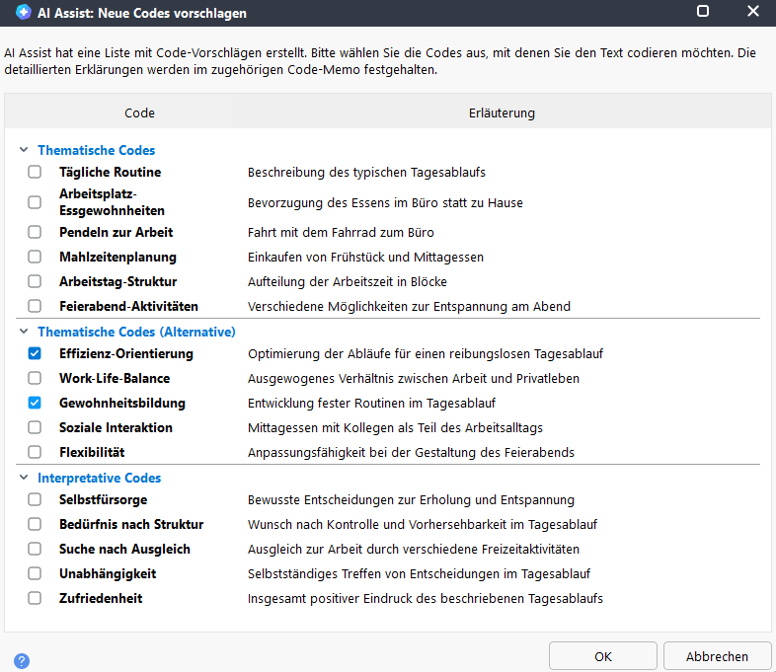The image size is (776, 672).
Task: Select the Thematische Codes group title
Action: [x=97, y=150]
